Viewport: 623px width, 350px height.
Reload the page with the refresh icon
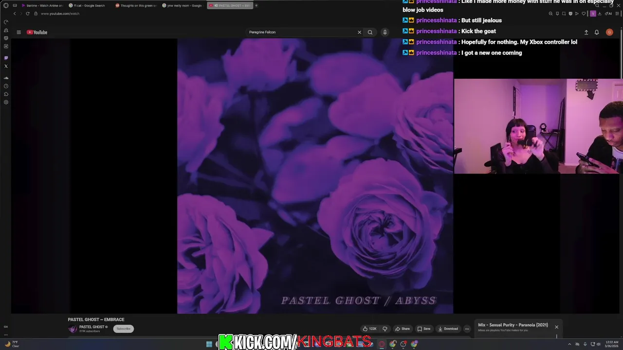(x=28, y=14)
